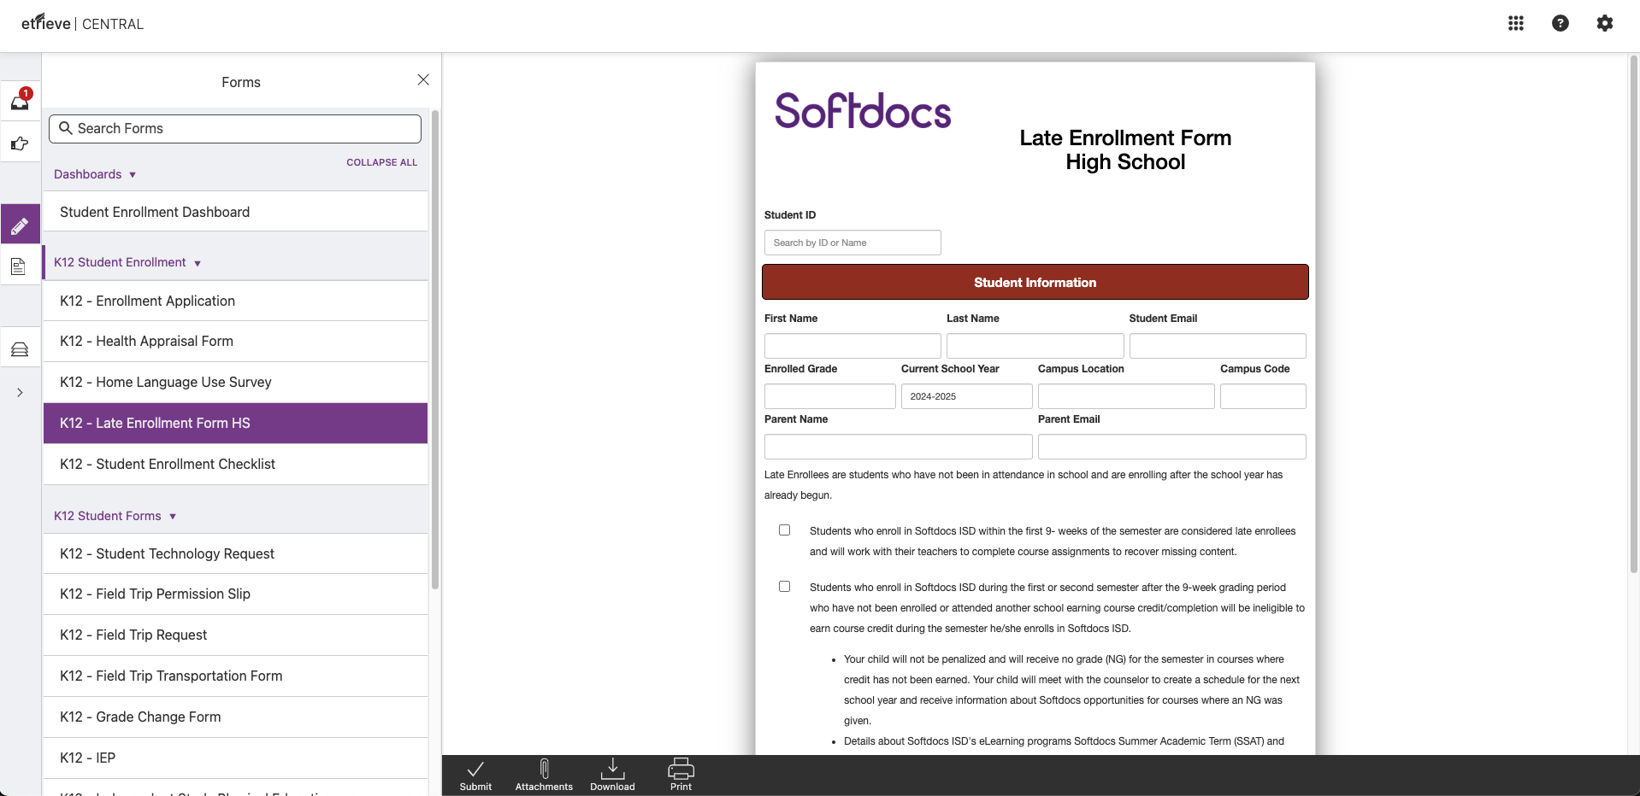The image size is (1640, 796).
Task: Check the first 9-weeks late enrollee checkbox
Action: (x=784, y=530)
